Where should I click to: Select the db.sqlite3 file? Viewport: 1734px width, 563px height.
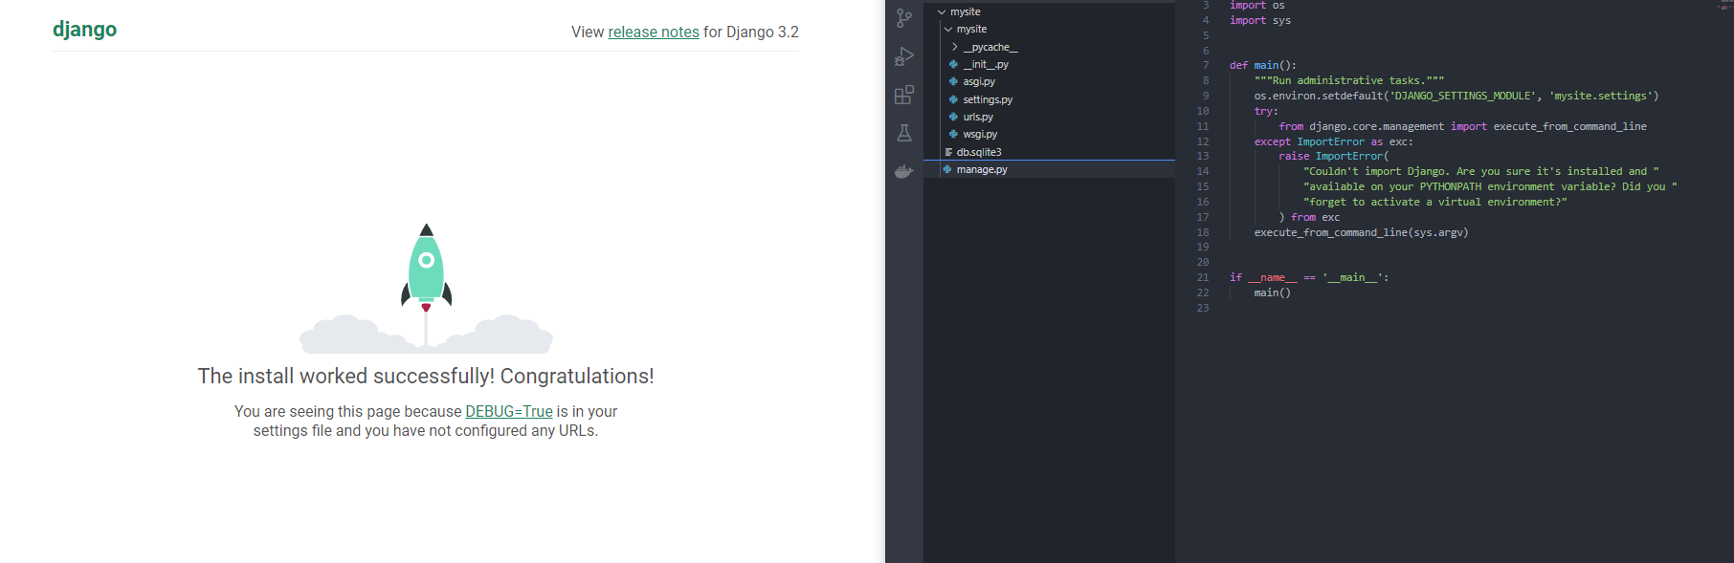[x=979, y=152]
